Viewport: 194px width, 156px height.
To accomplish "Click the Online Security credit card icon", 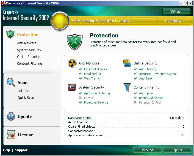I will pos(127,63).
